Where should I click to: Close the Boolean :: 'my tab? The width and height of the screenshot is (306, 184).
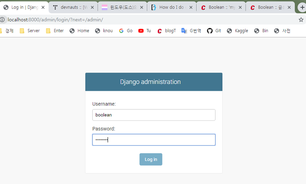click(x=240, y=7)
